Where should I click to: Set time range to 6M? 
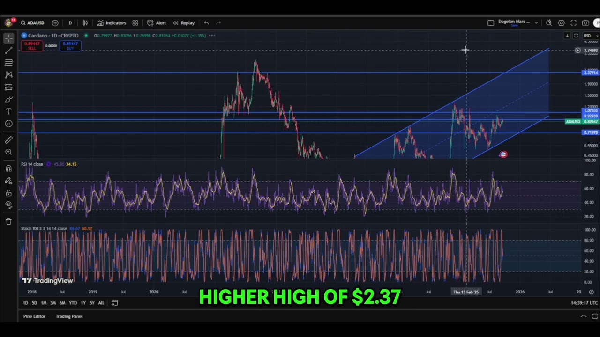pyautogui.click(x=62, y=303)
